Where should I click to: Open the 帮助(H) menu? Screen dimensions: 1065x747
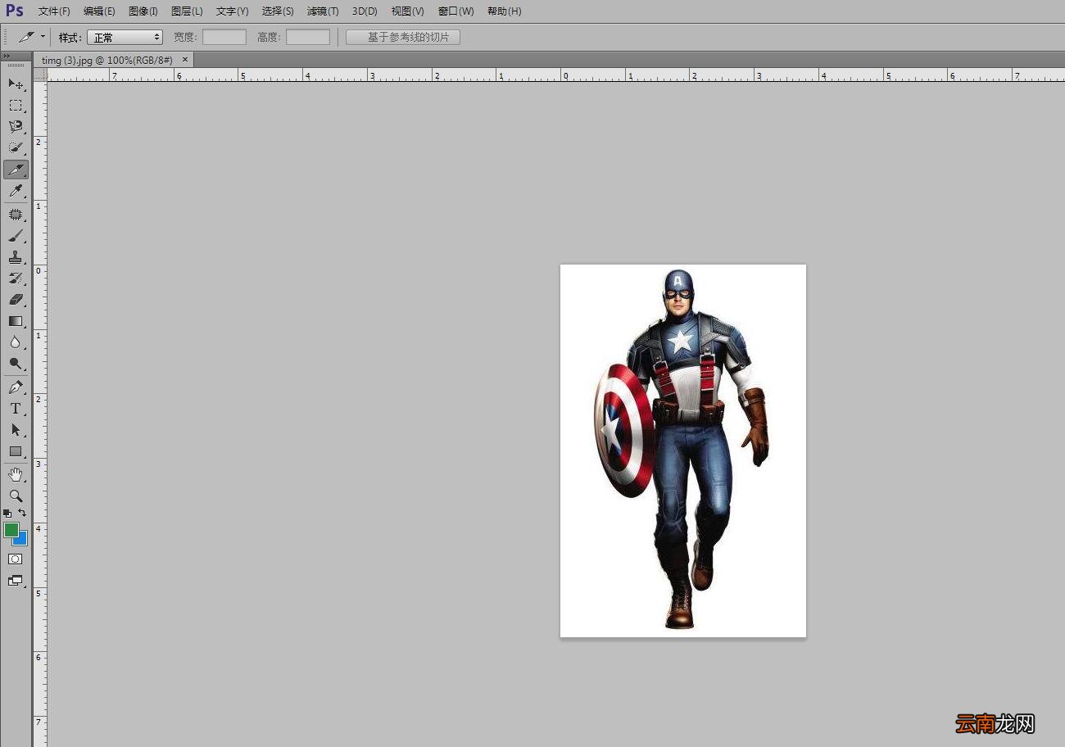coord(504,11)
